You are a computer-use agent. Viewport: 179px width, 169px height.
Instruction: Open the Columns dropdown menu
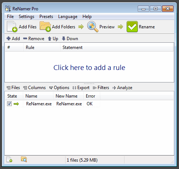coord(34,88)
